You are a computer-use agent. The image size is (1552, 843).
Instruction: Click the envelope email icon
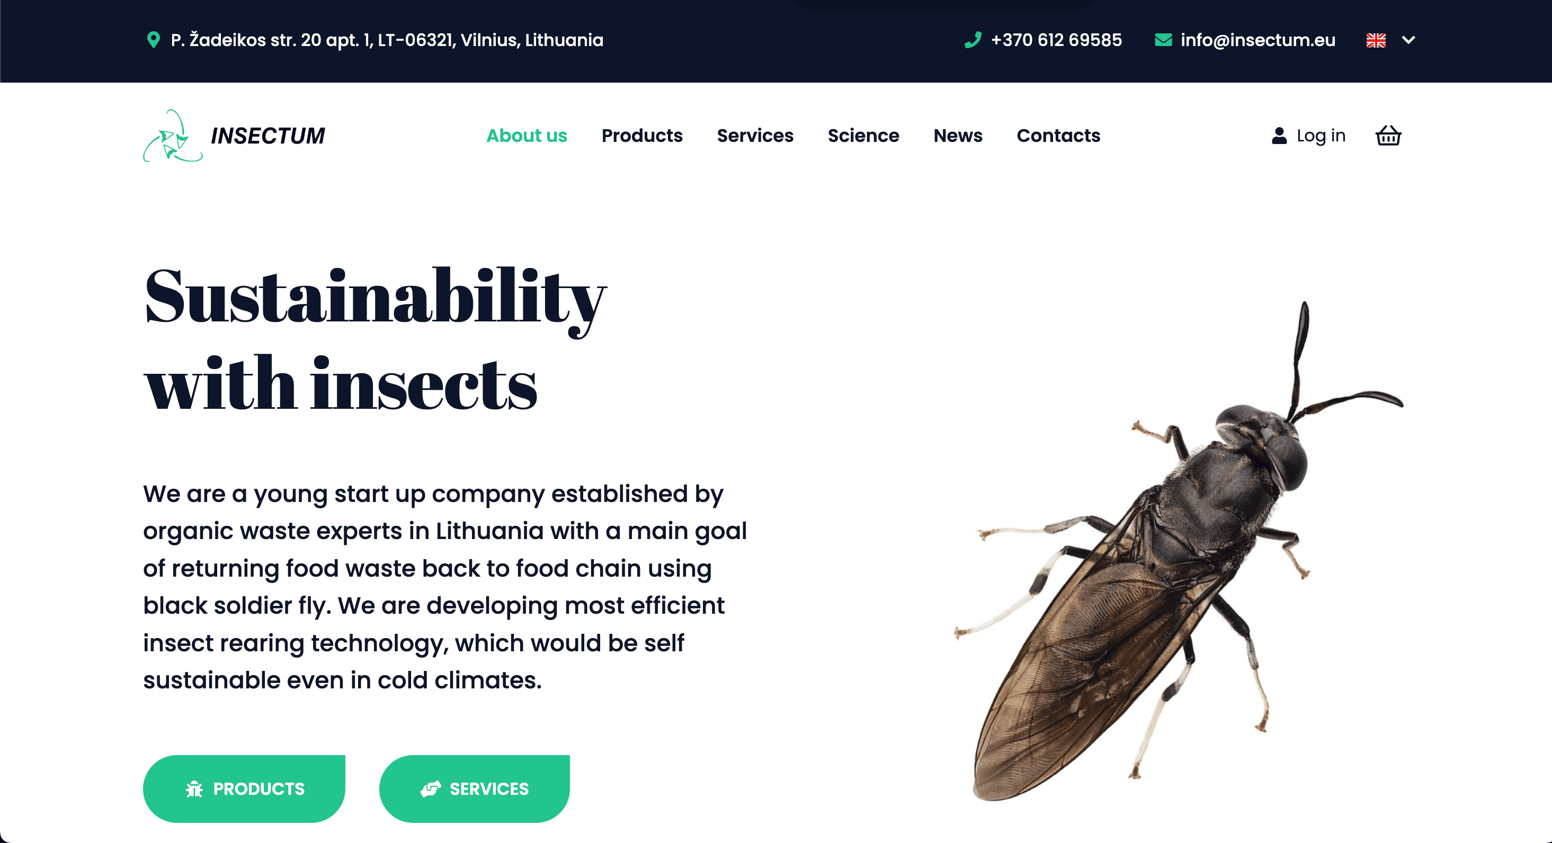pos(1163,40)
